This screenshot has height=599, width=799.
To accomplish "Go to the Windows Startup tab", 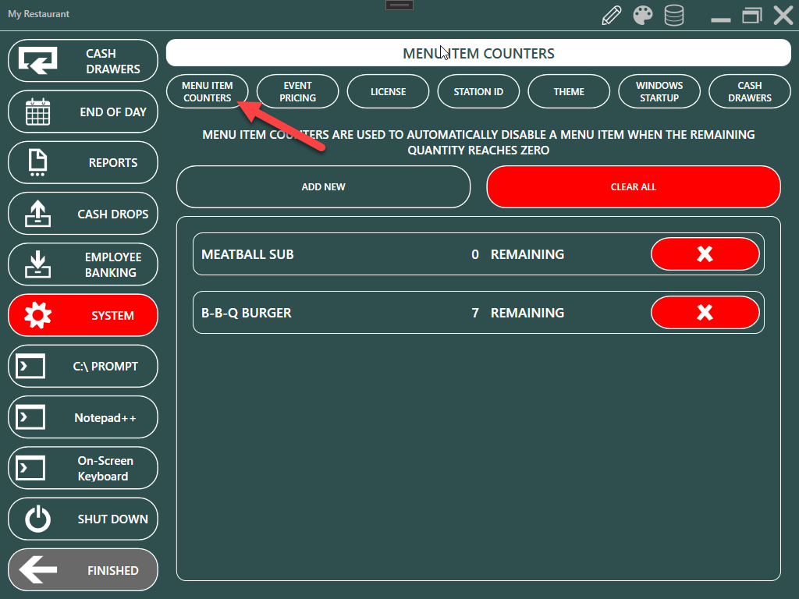I will [x=659, y=92].
